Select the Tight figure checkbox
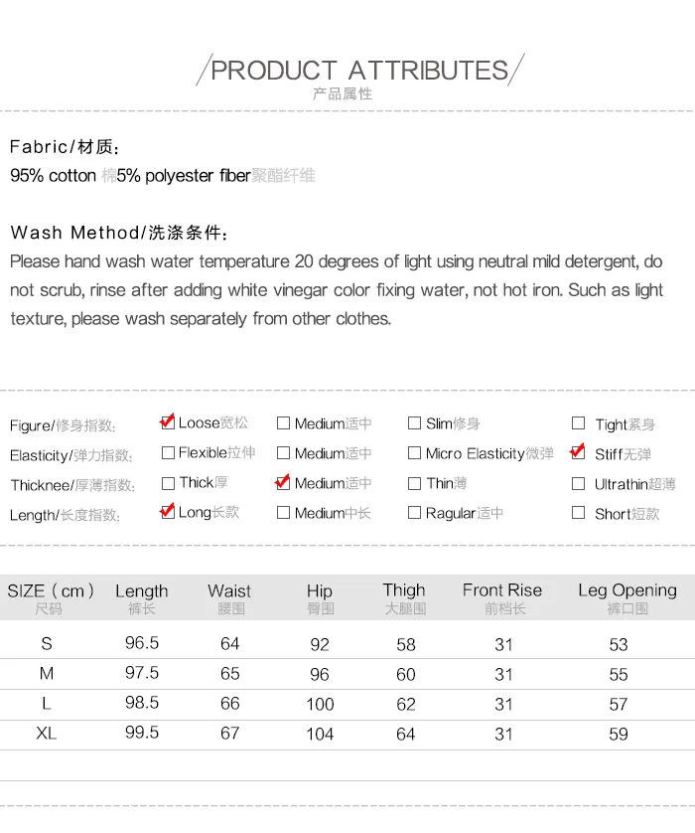Screen dimensions: 695x833 [578, 423]
